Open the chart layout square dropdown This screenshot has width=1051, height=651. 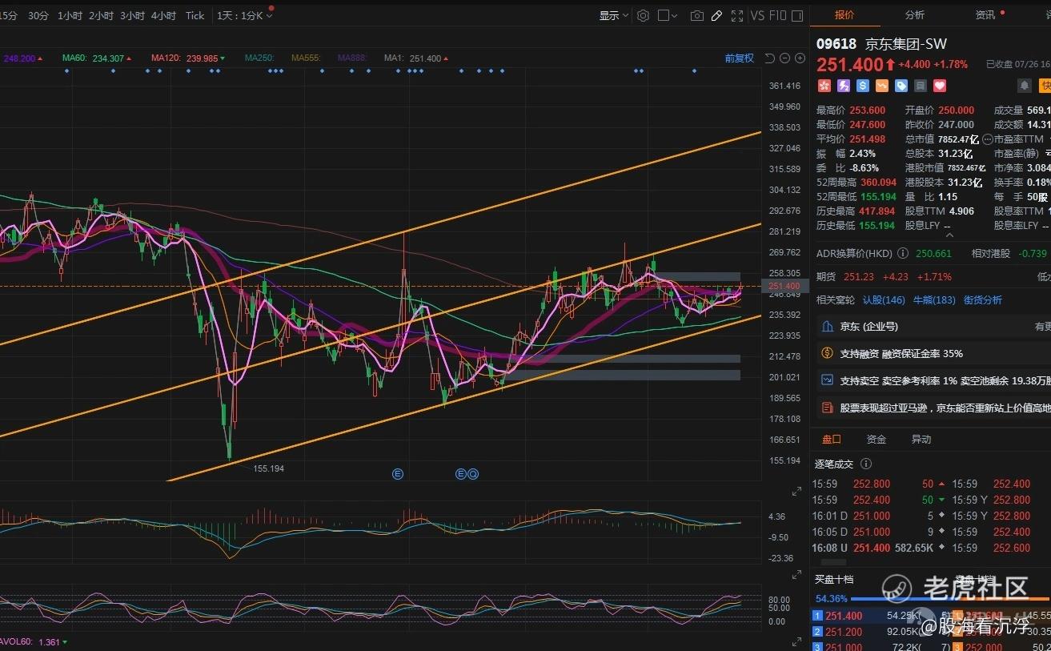click(x=668, y=15)
